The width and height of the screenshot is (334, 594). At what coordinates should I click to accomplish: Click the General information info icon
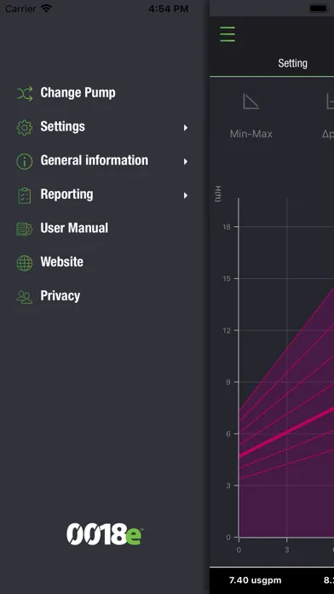click(25, 161)
